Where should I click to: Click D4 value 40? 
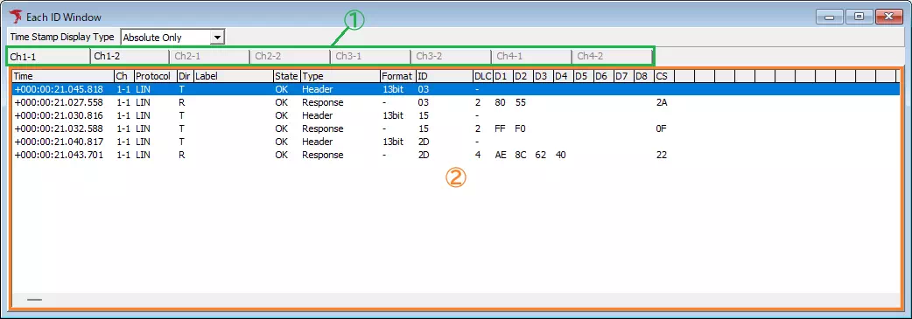pyautogui.click(x=560, y=156)
